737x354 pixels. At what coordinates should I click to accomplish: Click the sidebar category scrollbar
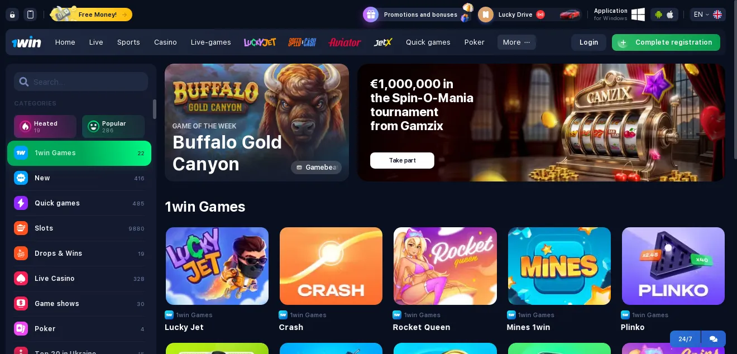[155, 109]
